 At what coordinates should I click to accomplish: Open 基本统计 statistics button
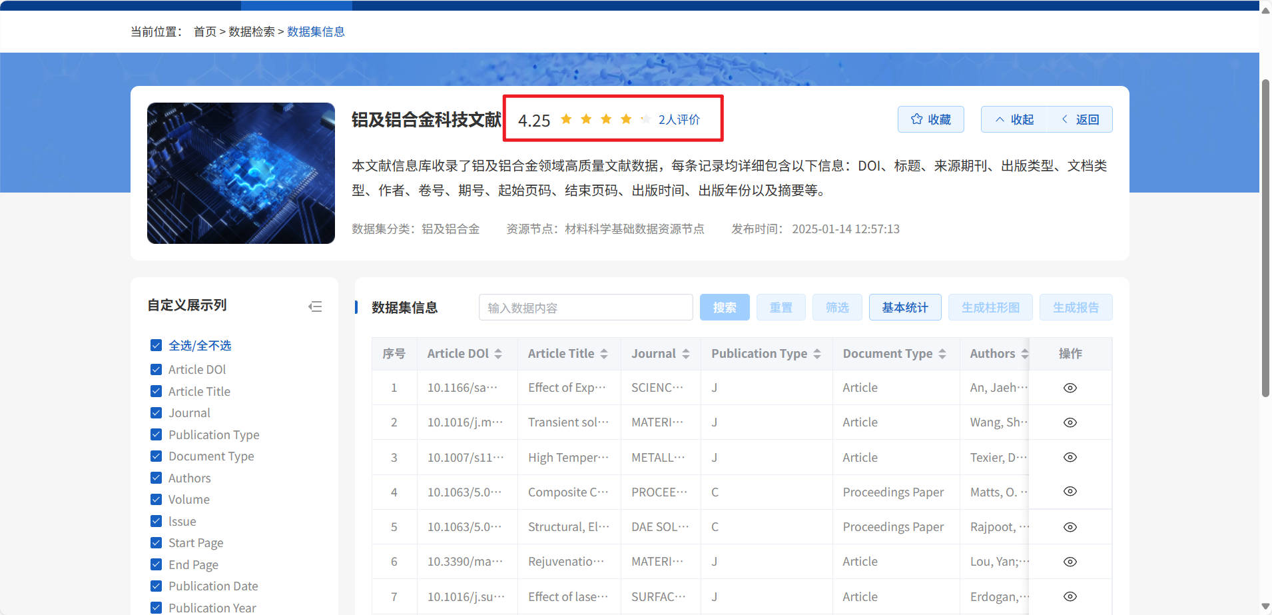pyautogui.click(x=904, y=307)
